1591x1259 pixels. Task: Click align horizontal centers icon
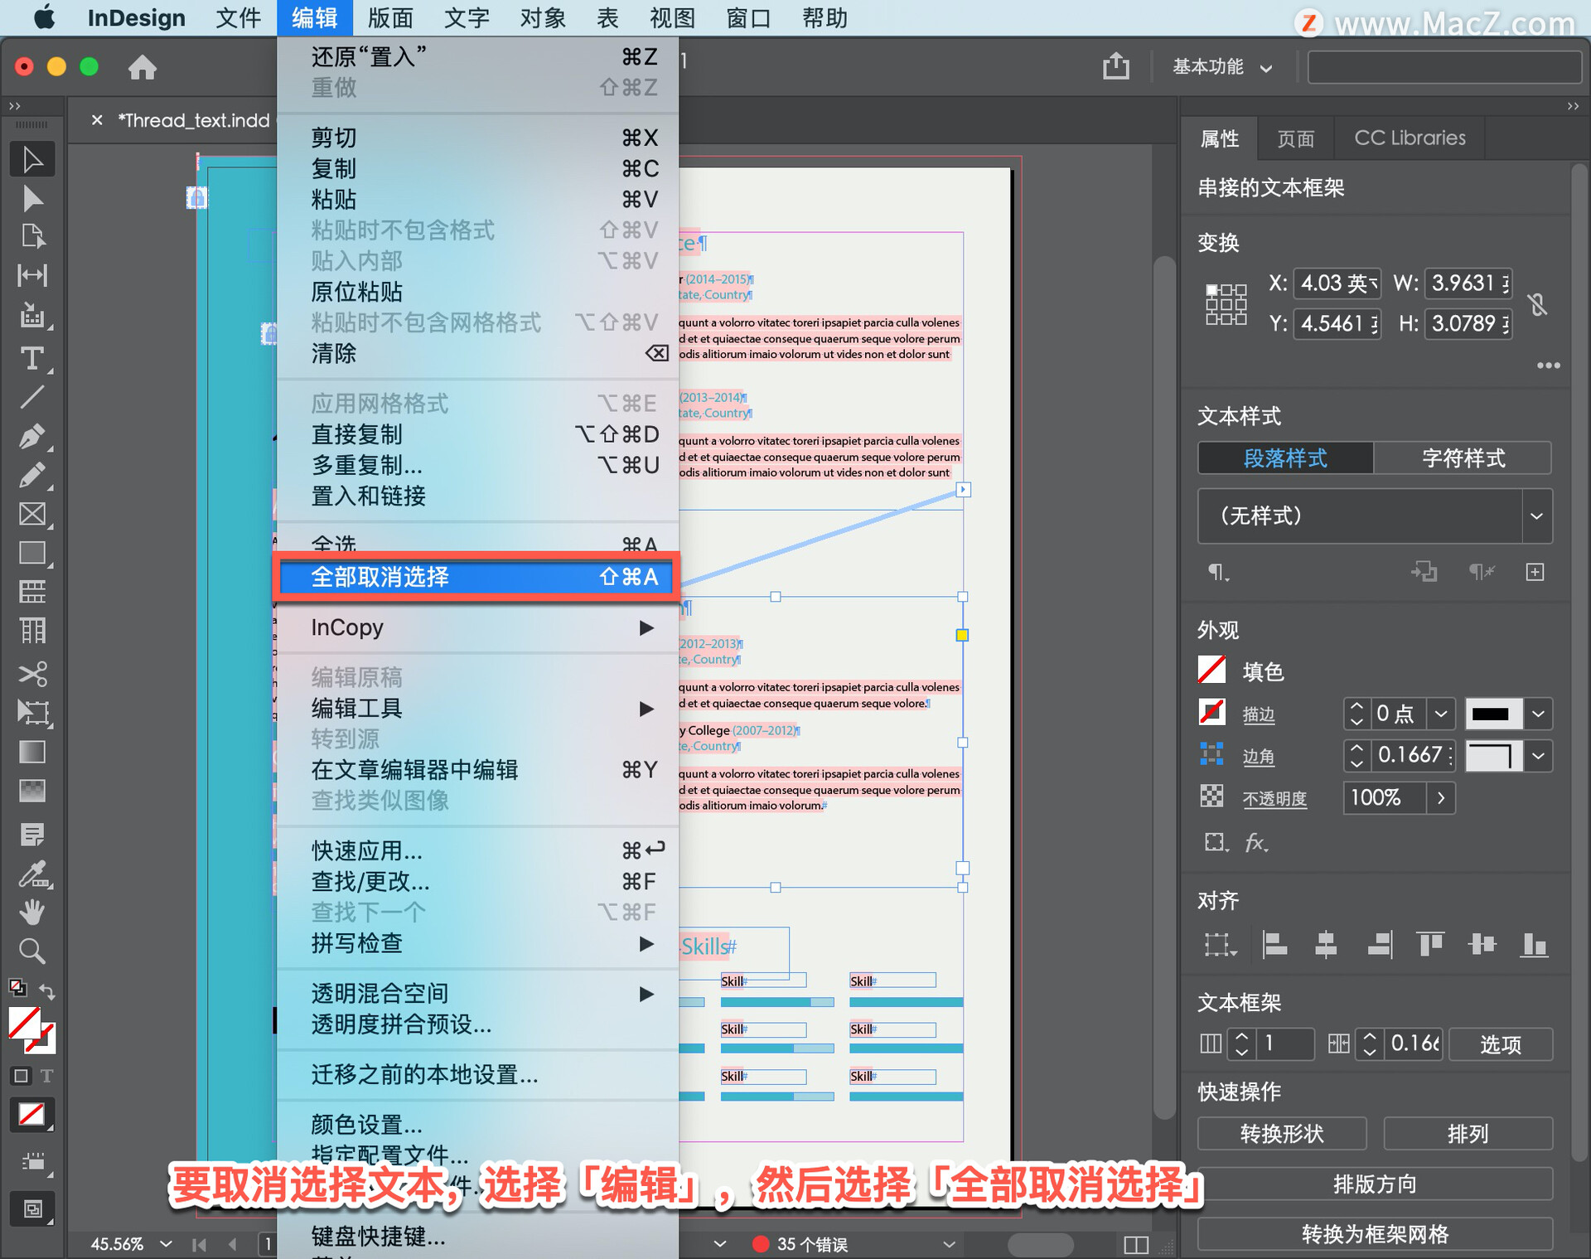pyautogui.click(x=1326, y=944)
